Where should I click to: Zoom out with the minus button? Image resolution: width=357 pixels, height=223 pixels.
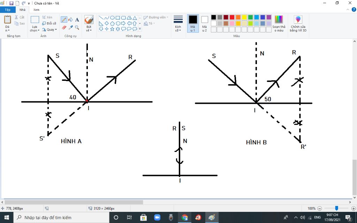319,208
